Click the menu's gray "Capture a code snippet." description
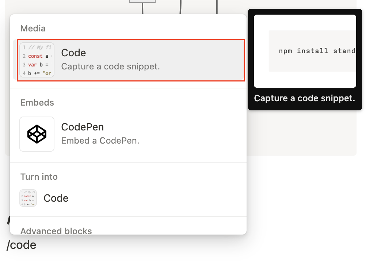377x266 pixels. [x=111, y=67]
